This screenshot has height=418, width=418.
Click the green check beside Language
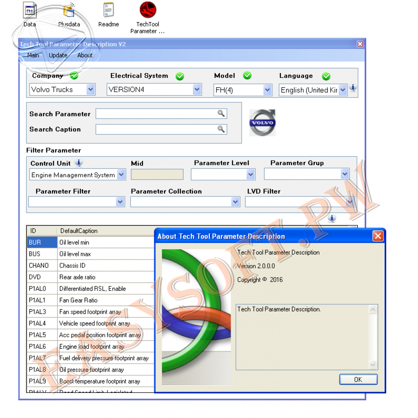[x=326, y=76]
